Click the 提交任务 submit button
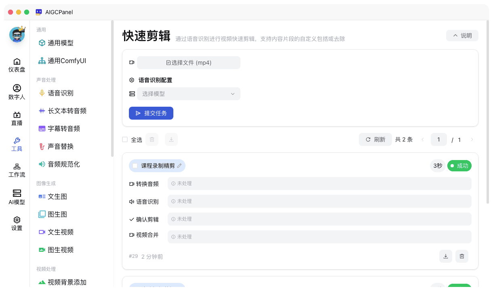This screenshot has height=291, width=493. point(151,113)
